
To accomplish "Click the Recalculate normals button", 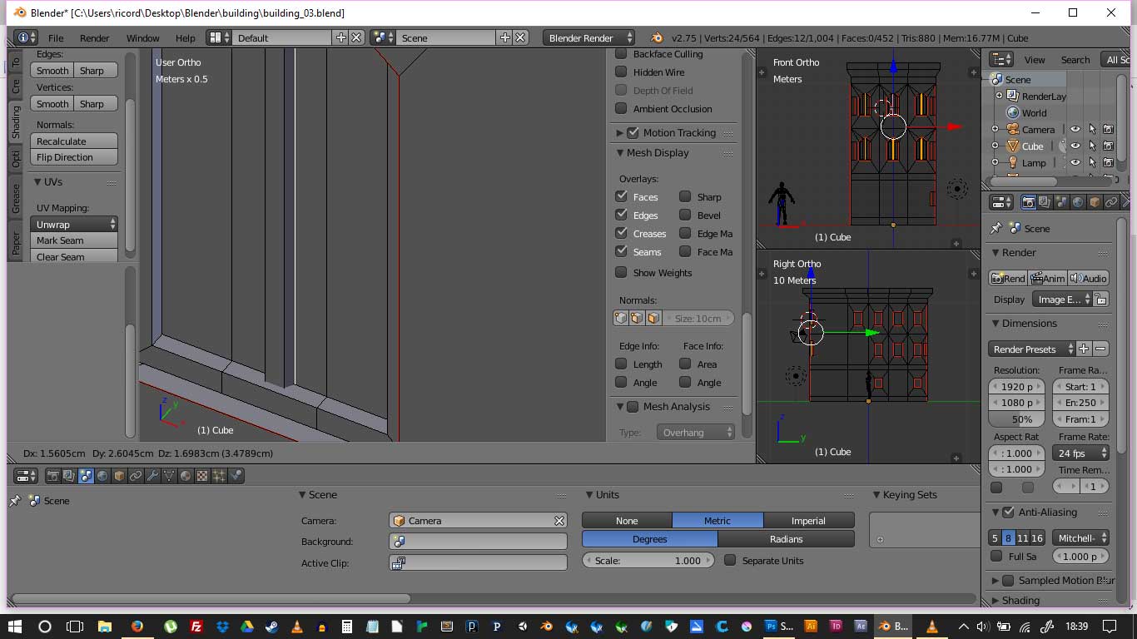I will tap(74, 141).
